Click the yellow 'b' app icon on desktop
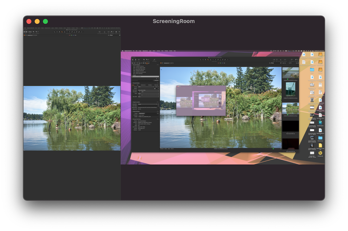This screenshot has height=231, width=348. (x=320, y=152)
